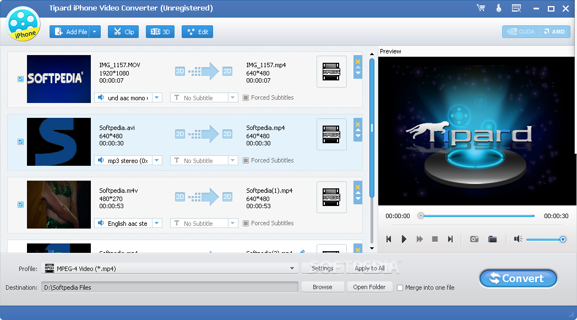Screen dimensions: 577x320
Task: Click Apply to All button
Action: tap(369, 268)
